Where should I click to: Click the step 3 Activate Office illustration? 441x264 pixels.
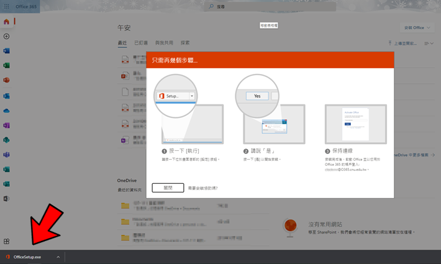coord(356,124)
